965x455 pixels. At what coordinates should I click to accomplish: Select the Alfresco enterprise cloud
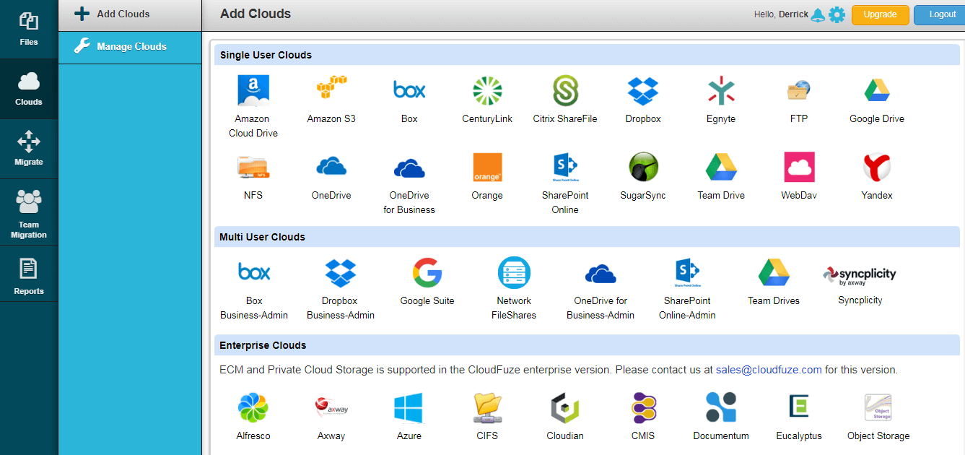[253, 408]
